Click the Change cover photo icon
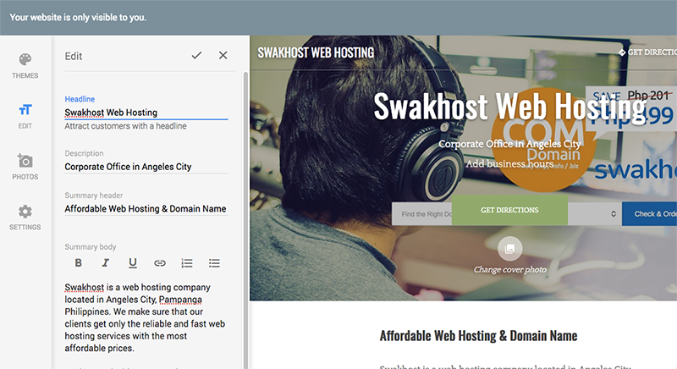The height and width of the screenshot is (369, 677). pos(509,248)
